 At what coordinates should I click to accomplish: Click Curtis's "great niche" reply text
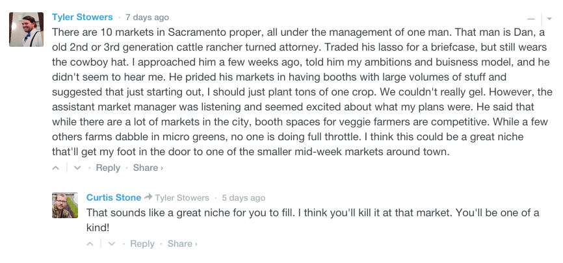[x=312, y=213]
